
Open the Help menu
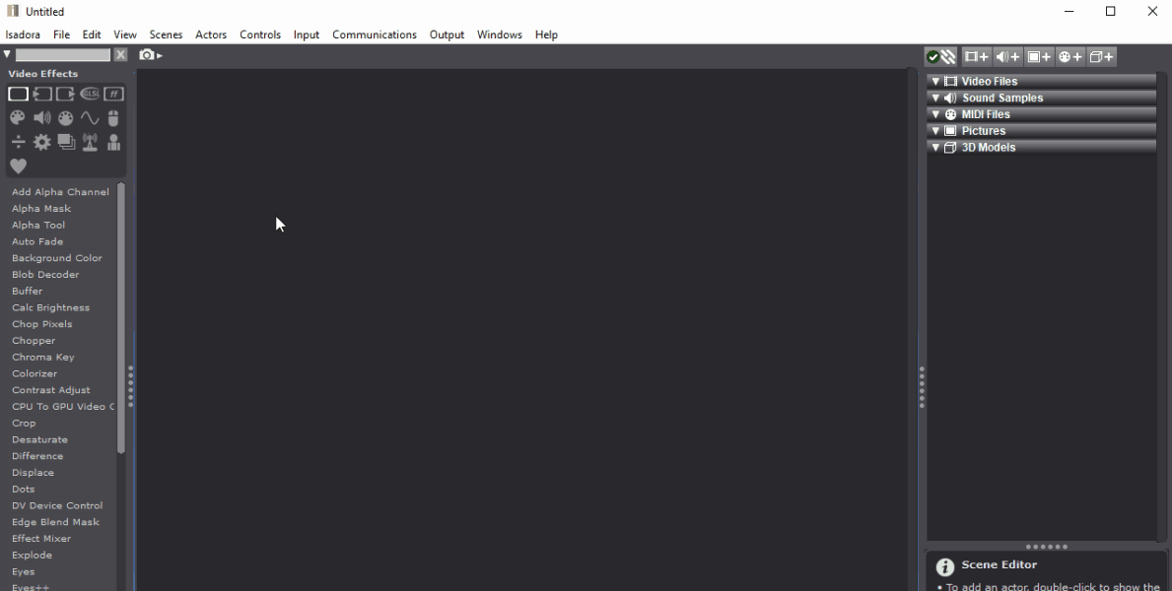point(546,34)
